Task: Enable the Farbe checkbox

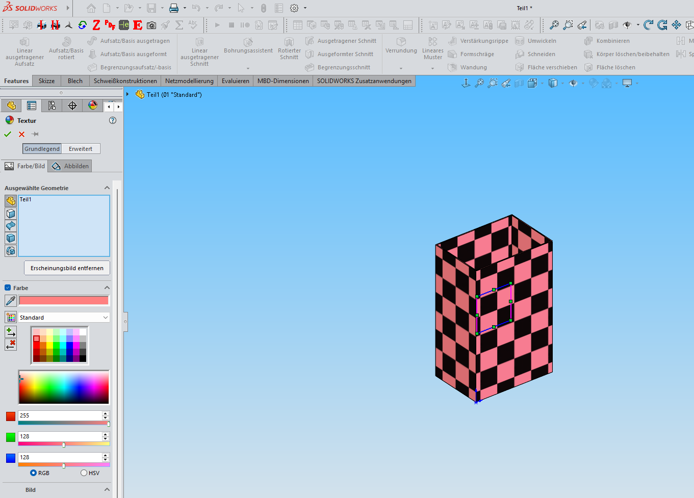Action: [x=8, y=288]
